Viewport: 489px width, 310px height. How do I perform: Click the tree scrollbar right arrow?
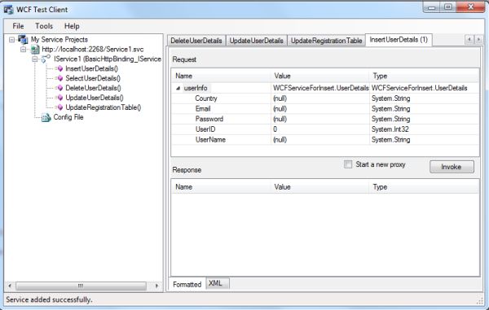pyautogui.click(x=156, y=286)
